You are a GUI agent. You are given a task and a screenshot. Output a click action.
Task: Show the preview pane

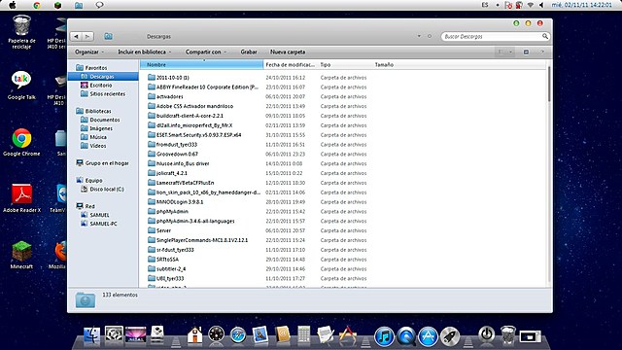click(526, 52)
